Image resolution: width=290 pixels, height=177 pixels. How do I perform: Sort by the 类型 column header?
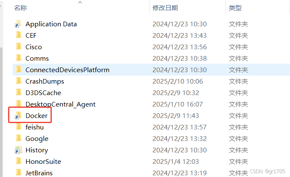click(235, 8)
